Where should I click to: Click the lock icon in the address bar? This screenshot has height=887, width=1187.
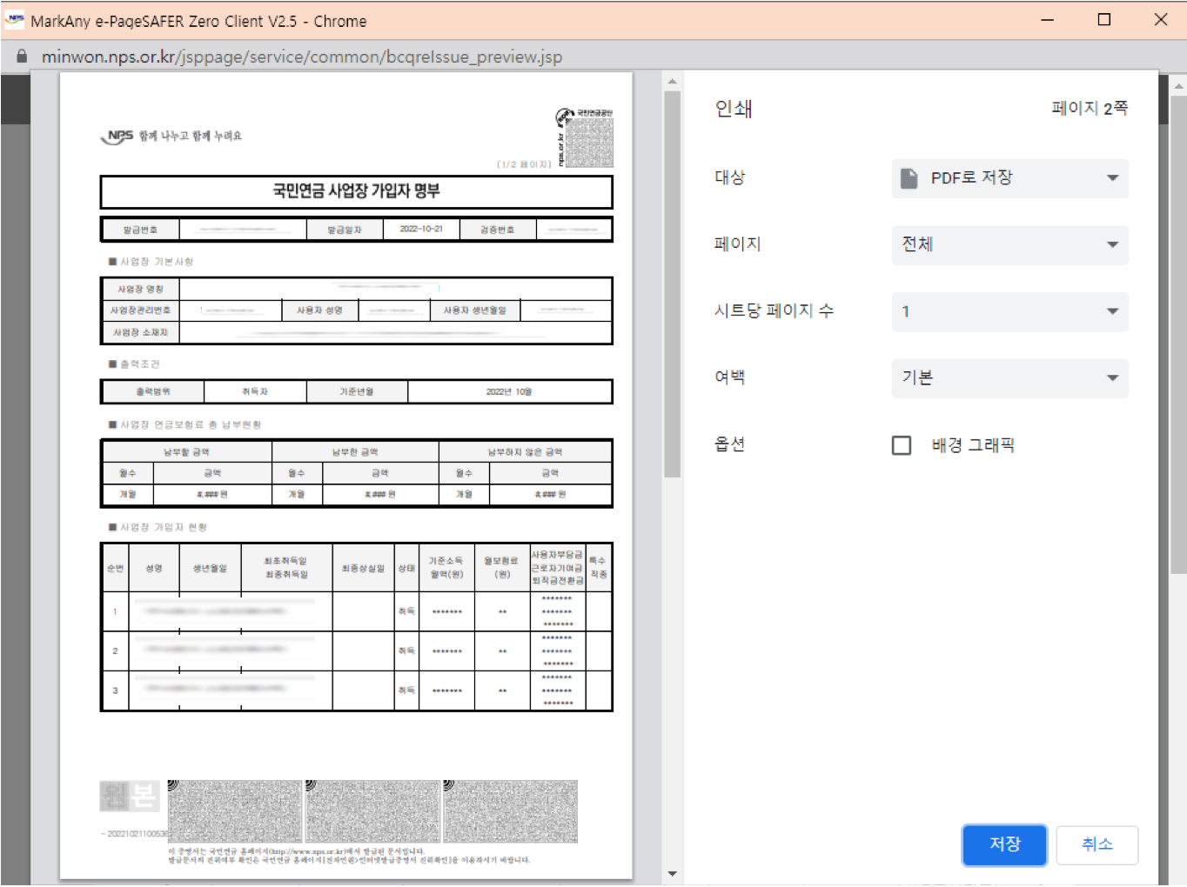coord(21,56)
